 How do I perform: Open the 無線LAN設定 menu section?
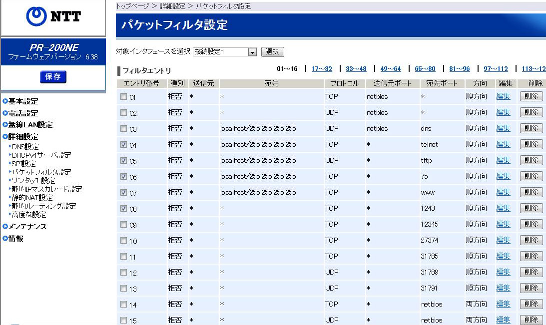coord(30,125)
